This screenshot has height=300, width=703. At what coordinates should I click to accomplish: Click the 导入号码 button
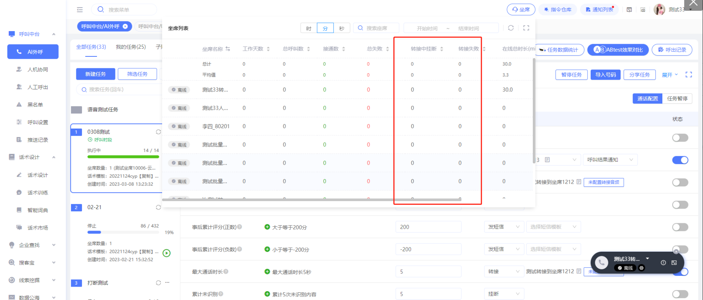click(x=605, y=75)
